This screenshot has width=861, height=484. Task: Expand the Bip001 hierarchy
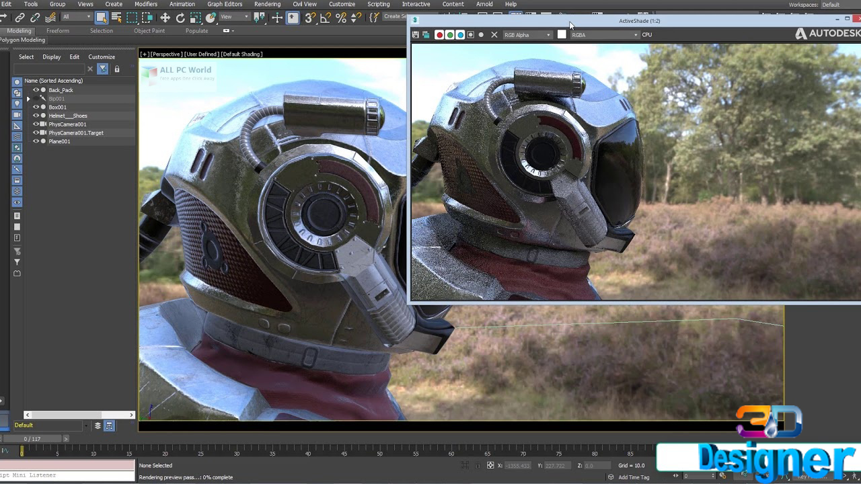coord(28,99)
